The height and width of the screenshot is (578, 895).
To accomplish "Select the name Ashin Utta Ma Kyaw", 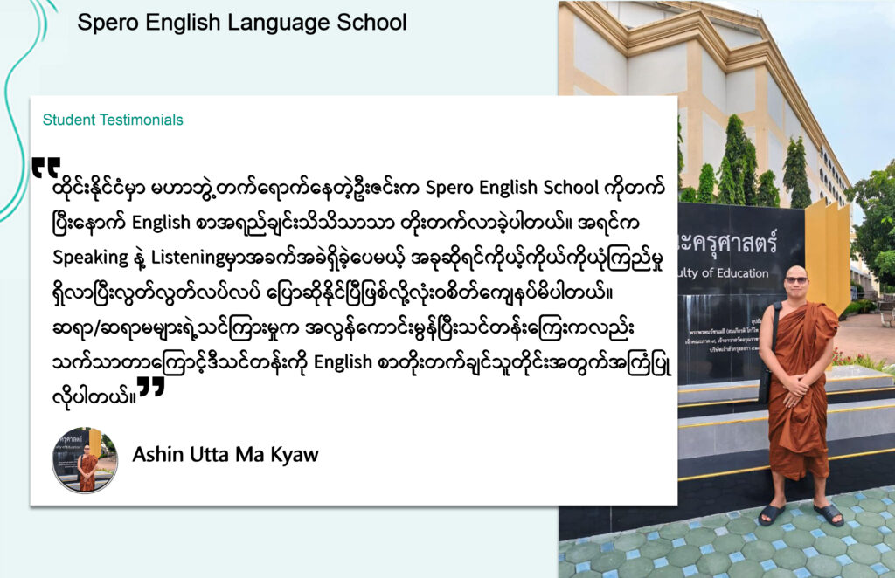I will (225, 455).
